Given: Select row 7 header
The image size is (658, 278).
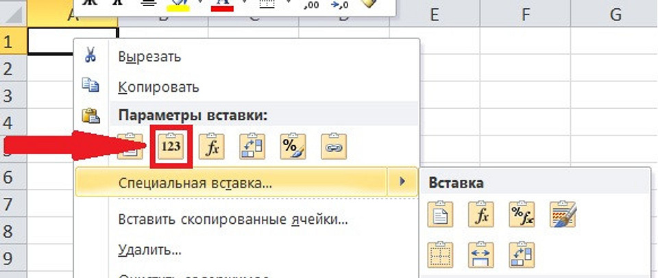Looking at the screenshot, I should 14,204.
